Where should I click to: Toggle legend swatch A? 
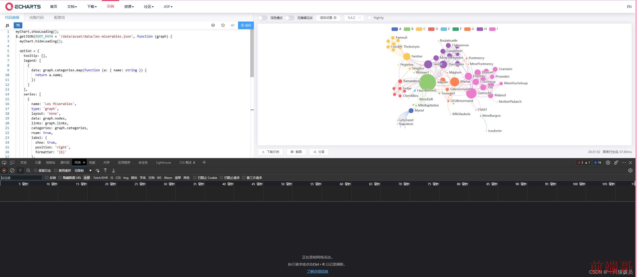(395, 29)
